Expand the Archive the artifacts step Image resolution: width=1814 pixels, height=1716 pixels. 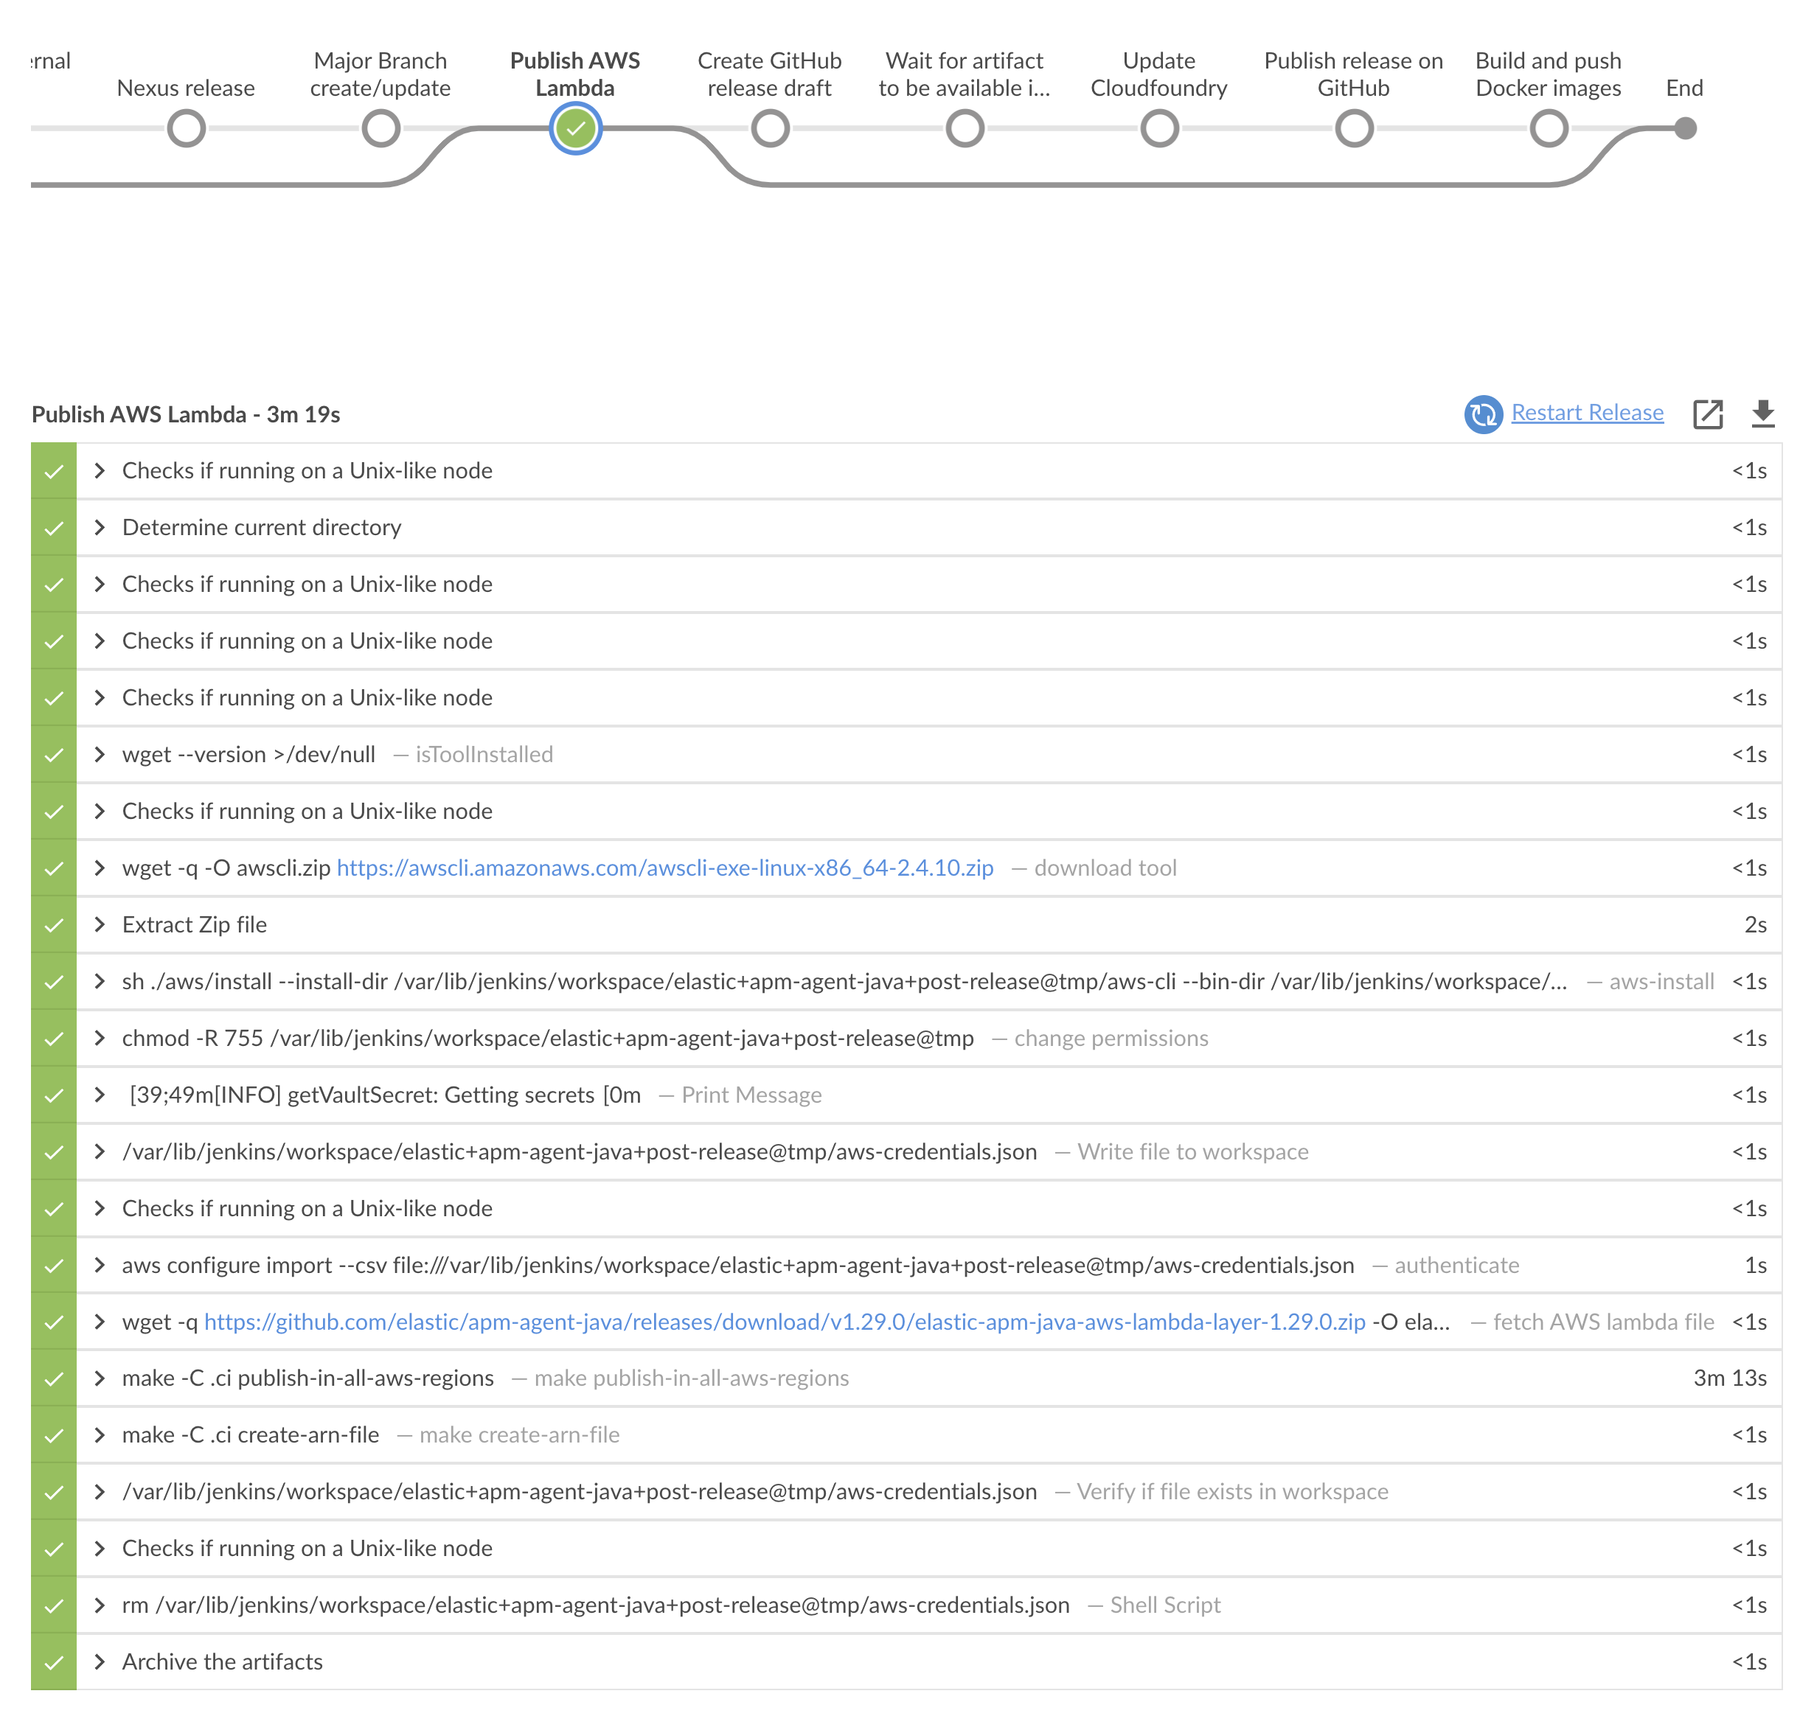[100, 1662]
